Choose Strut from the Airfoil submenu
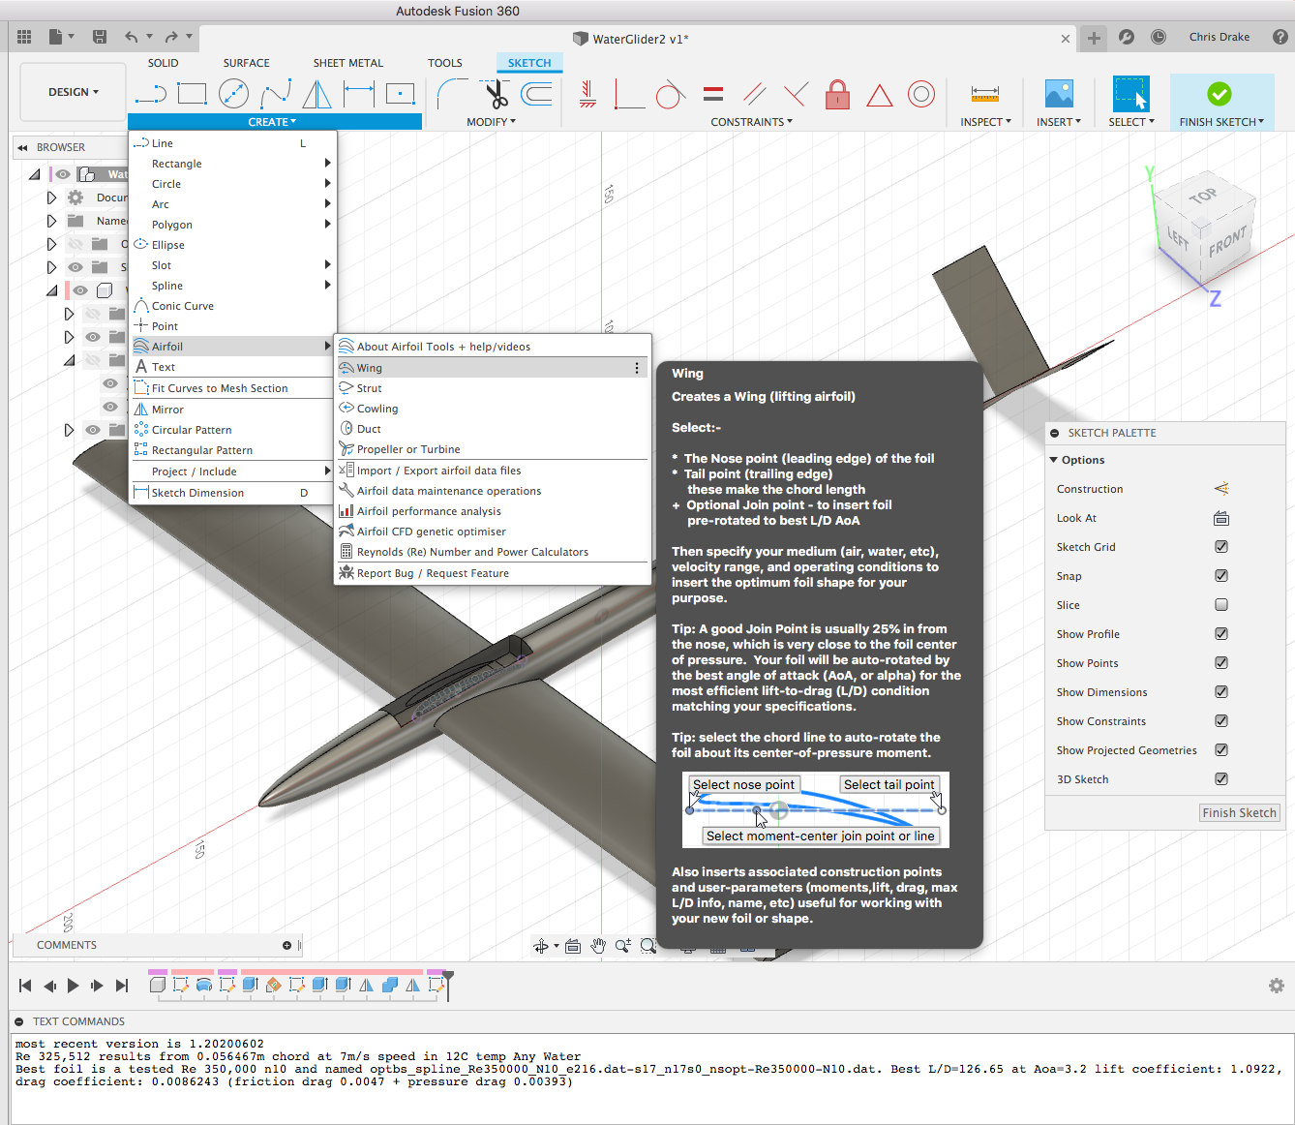Screen dimensions: 1295x1125 [x=370, y=388]
